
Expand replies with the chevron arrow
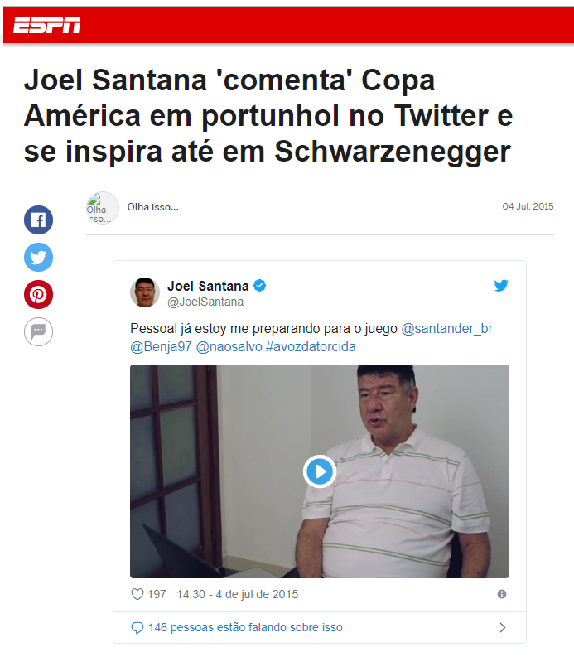pyautogui.click(x=503, y=627)
